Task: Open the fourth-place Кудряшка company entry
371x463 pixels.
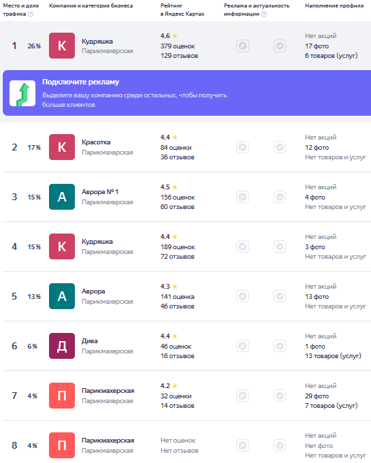Action: (97, 242)
